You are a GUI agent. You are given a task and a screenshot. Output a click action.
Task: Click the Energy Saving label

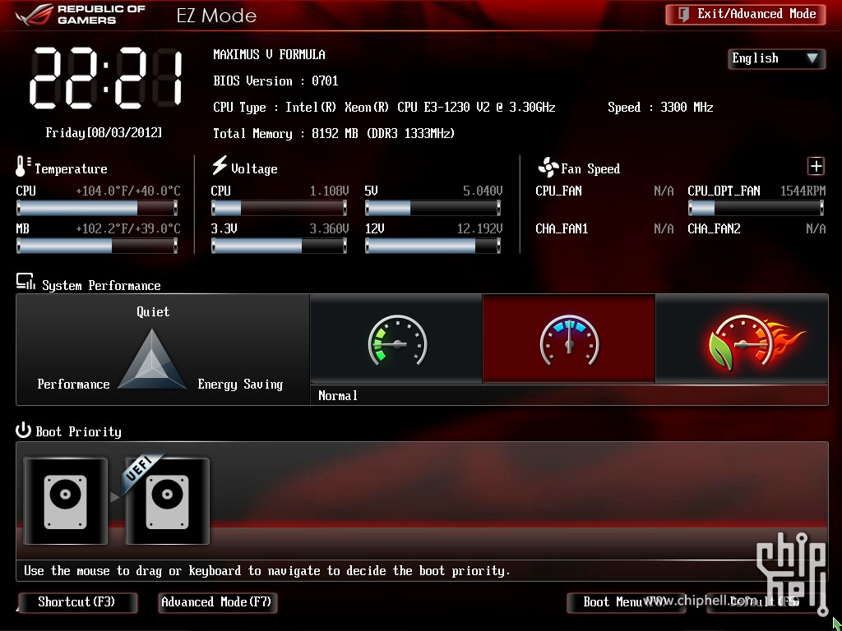click(240, 385)
